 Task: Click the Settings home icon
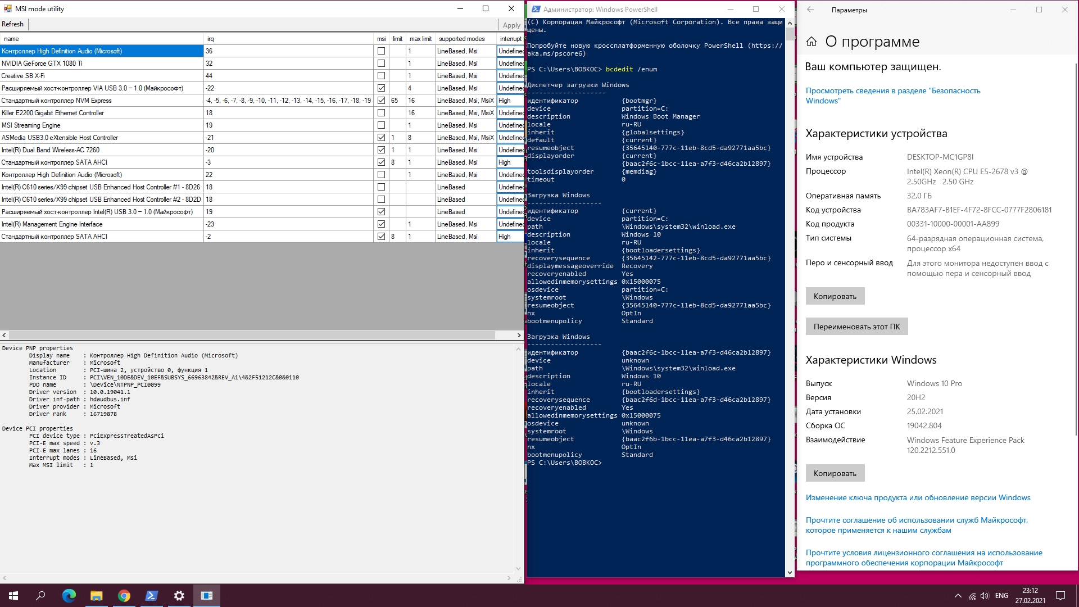(811, 42)
